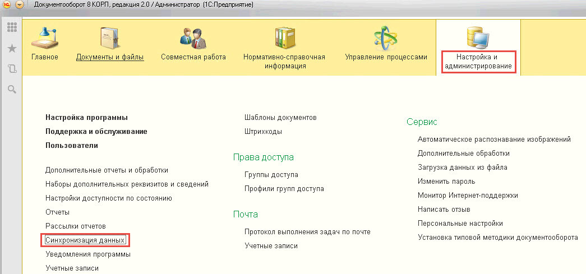Open the sections grid menu icon
This screenshot has height=274, width=586.
(12, 27)
